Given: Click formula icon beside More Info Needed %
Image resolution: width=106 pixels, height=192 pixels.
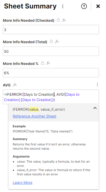Looking at the screenshot, I should point(48,63).
